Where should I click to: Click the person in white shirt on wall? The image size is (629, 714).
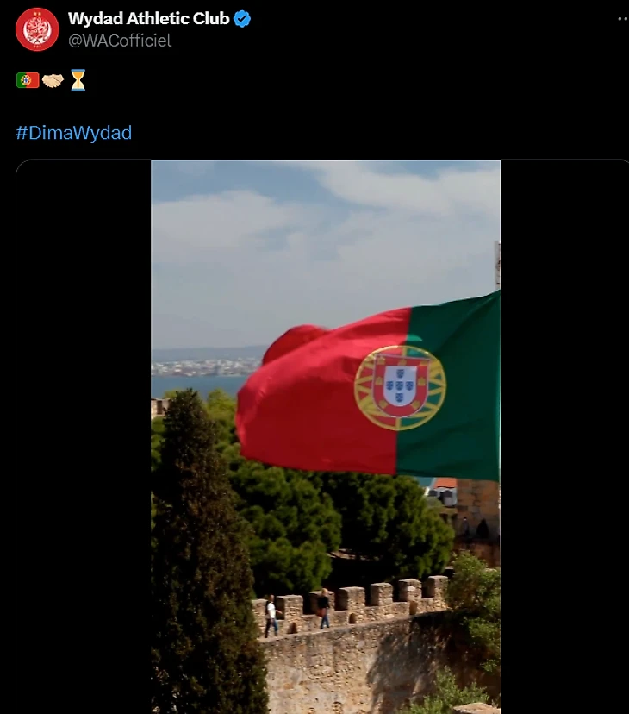[x=271, y=616]
